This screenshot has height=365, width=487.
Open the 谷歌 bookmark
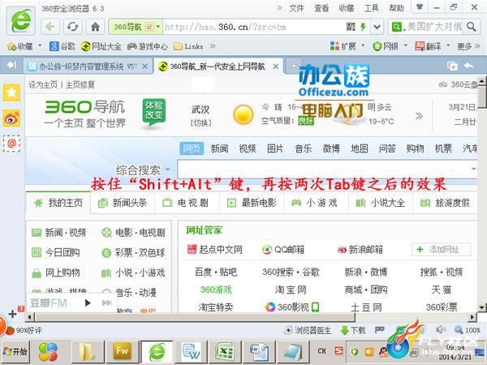tap(62, 46)
